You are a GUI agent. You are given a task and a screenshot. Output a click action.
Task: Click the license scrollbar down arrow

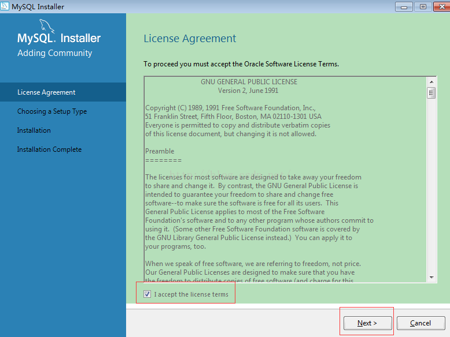point(431,277)
